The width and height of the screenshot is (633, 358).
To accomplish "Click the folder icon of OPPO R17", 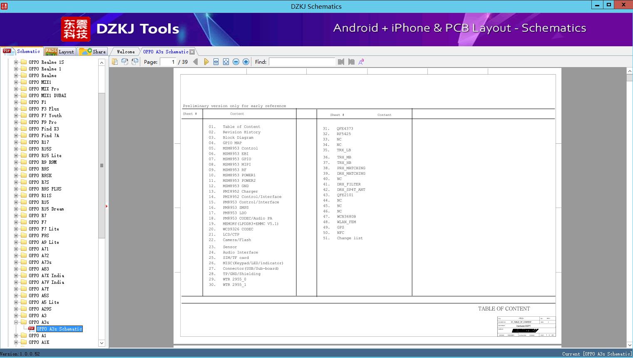I will coord(24,142).
